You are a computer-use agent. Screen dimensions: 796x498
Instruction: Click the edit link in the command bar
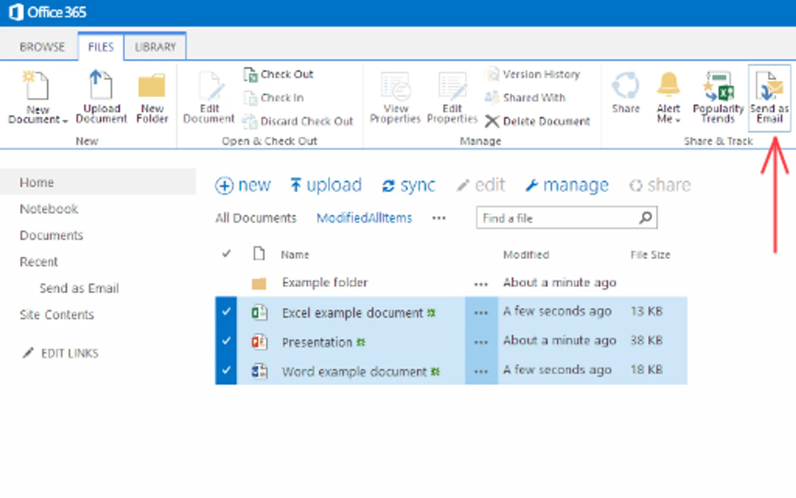[x=481, y=185]
